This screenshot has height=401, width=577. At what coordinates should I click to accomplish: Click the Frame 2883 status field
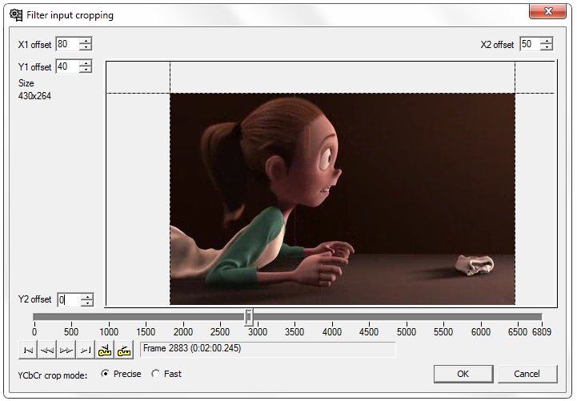pos(268,349)
